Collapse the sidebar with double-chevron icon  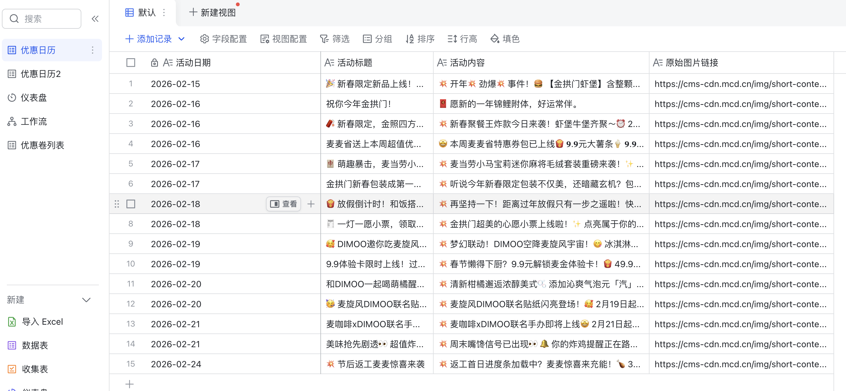click(95, 19)
